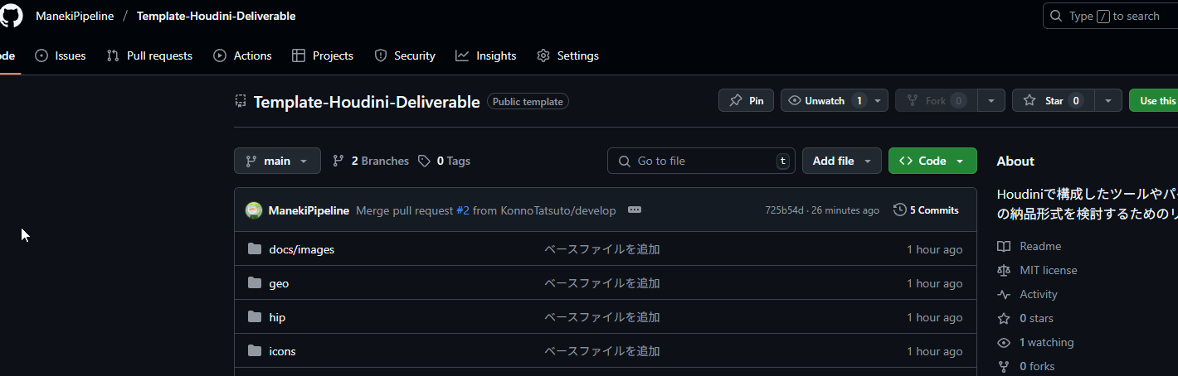This screenshot has width=1178, height=376.
Task: Open the ManekiPipeline owner link
Action: click(x=75, y=16)
